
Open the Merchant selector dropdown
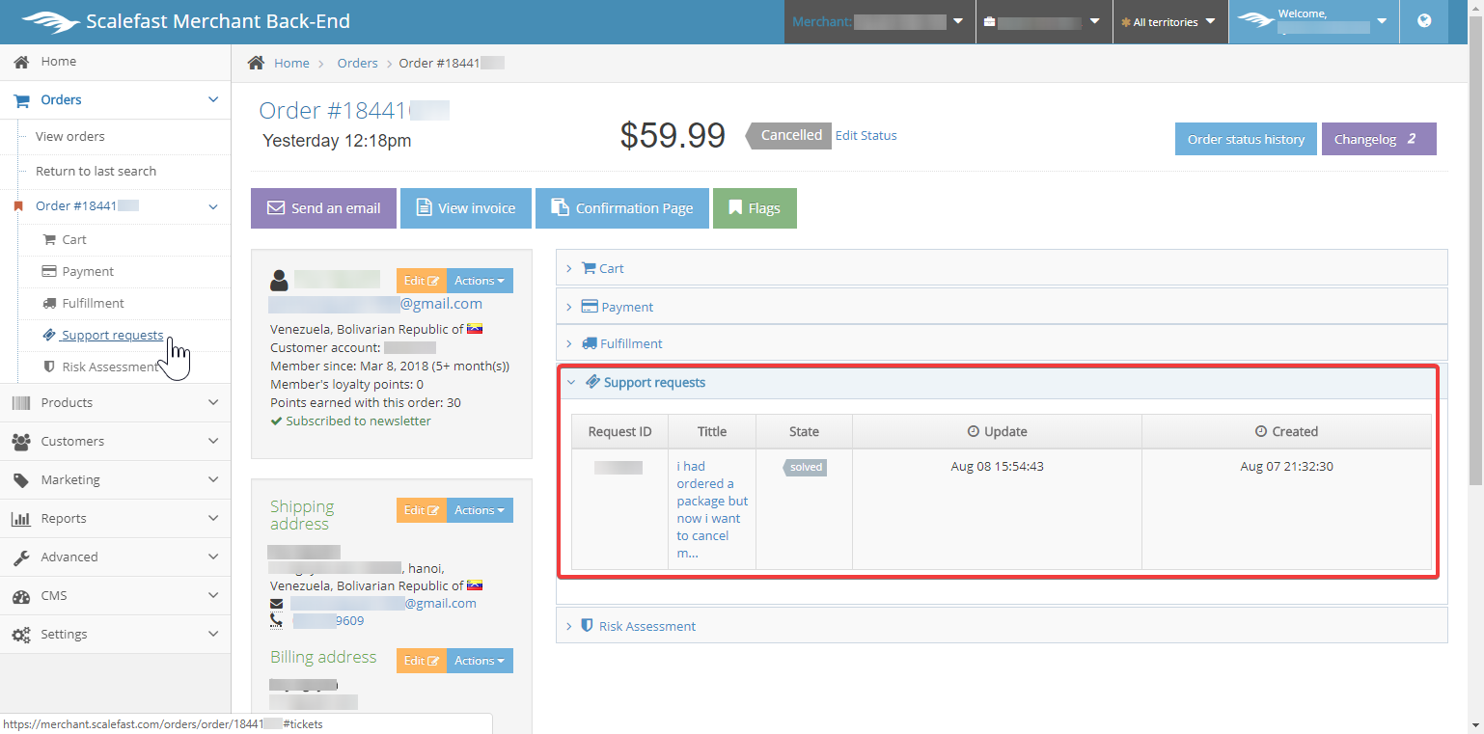click(878, 21)
